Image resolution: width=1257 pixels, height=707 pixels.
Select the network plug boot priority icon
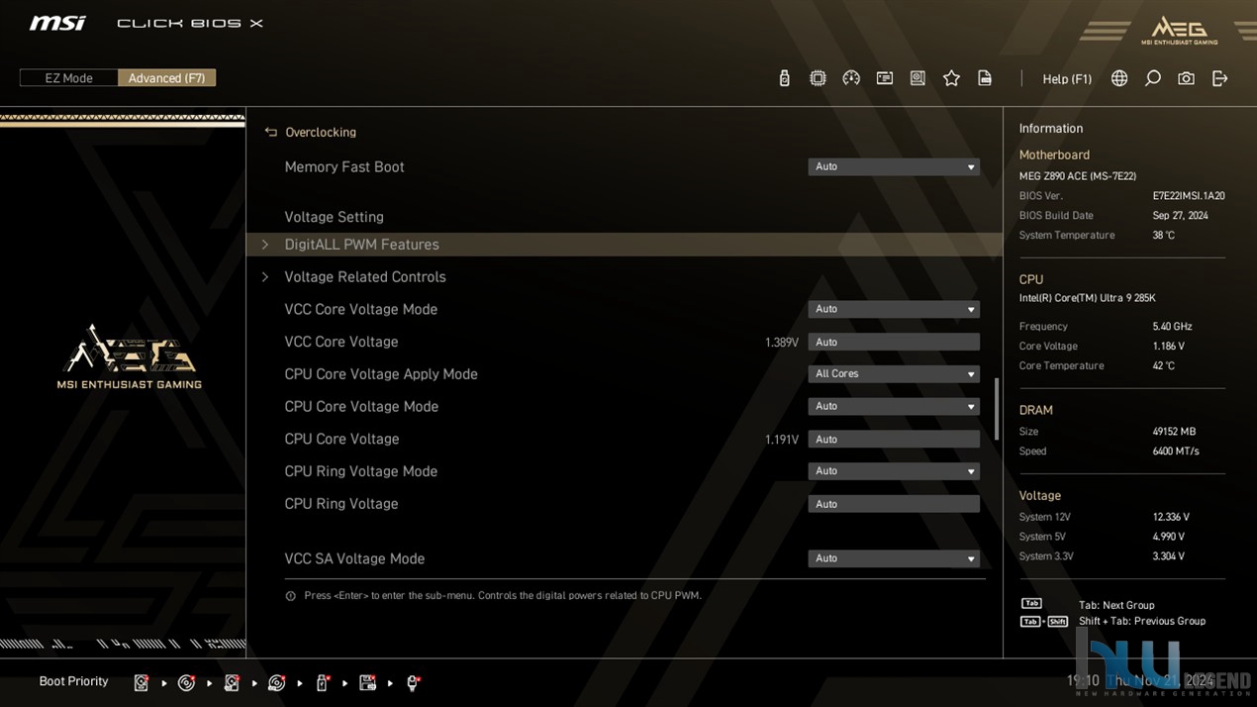tap(413, 682)
